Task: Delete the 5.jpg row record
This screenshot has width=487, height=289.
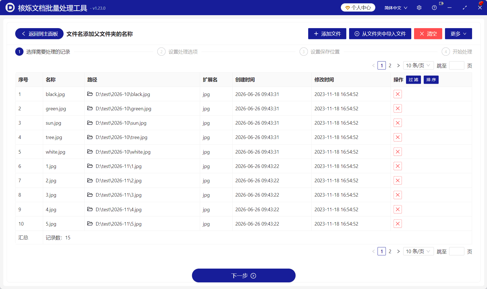Action: point(397,224)
